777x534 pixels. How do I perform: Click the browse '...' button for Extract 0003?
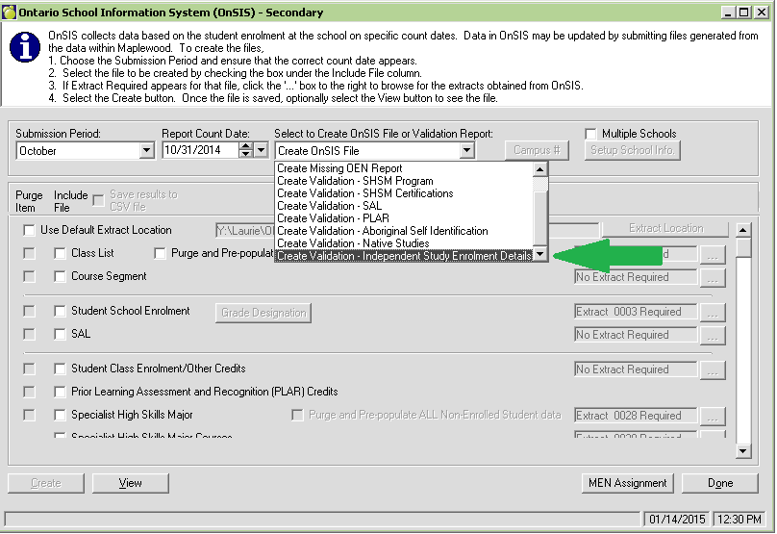click(x=712, y=313)
